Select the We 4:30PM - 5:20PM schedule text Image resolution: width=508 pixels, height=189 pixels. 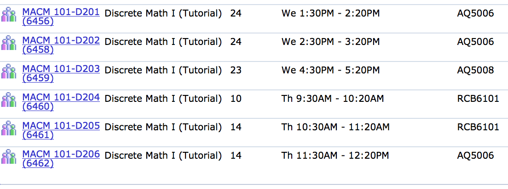click(330, 71)
